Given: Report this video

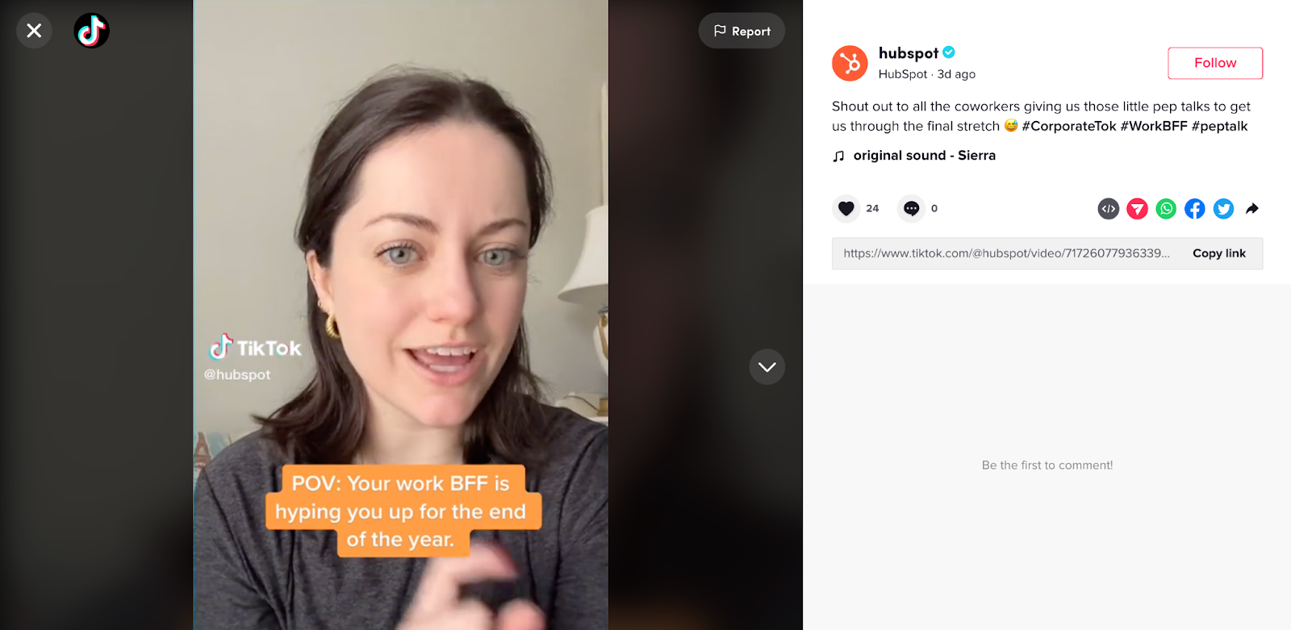Looking at the screenshot, I should click(x=742, y=31).
